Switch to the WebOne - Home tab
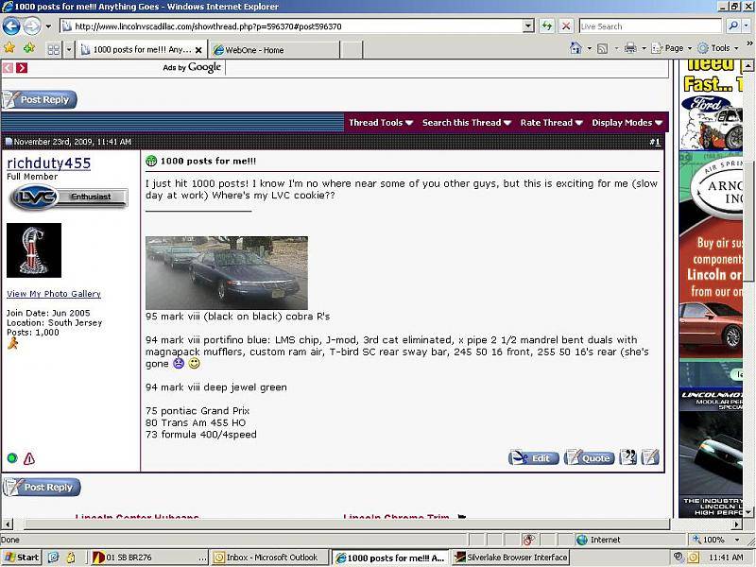The height and width of the screenshot is (567, 756). (274, 50)
